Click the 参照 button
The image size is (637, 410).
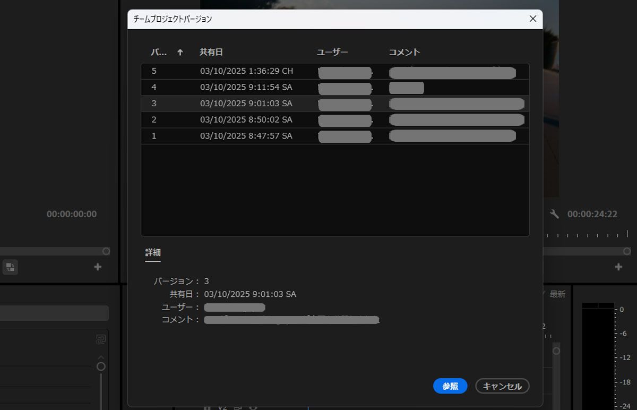point(450,386)
